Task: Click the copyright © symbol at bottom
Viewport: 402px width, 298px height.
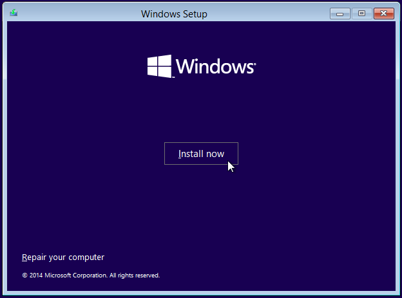Action: [x=24, y=275]
